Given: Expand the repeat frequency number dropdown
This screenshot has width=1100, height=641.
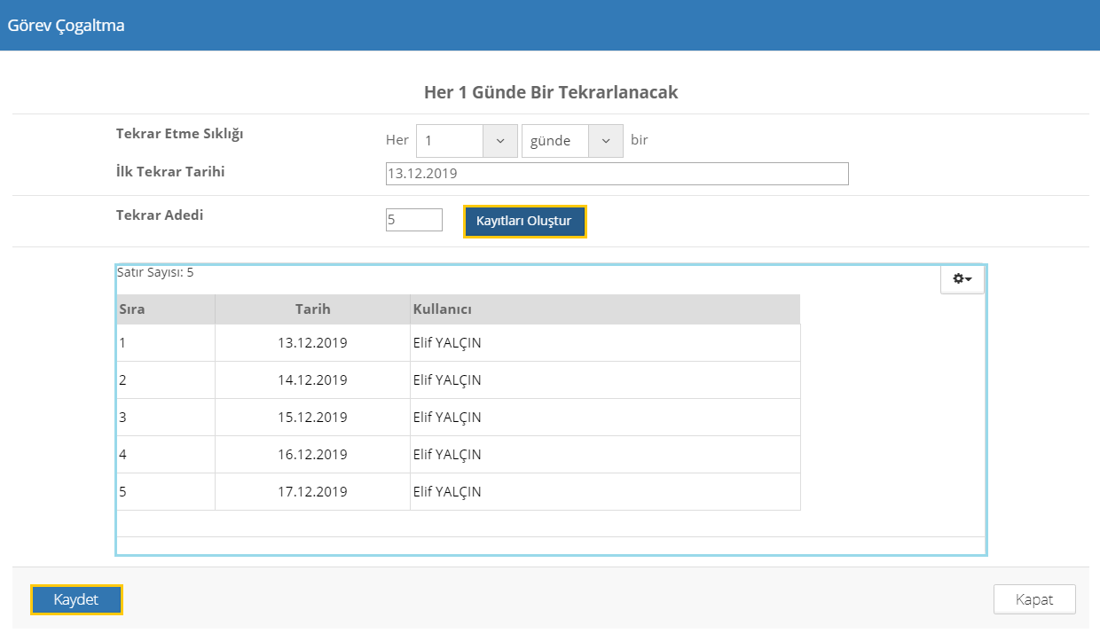Looking at the screenshot, I should tap(499, 141).
